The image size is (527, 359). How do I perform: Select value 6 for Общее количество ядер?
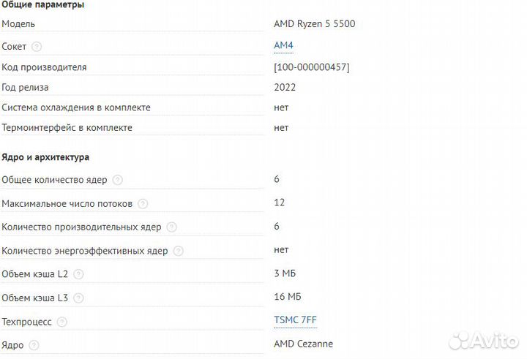pos(276,179)
